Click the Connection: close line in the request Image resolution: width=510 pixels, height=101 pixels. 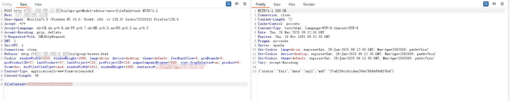tap(20, 50)
